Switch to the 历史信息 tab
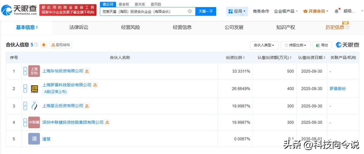364x154 pixels. pyautogui.click(x=335, y=28)
